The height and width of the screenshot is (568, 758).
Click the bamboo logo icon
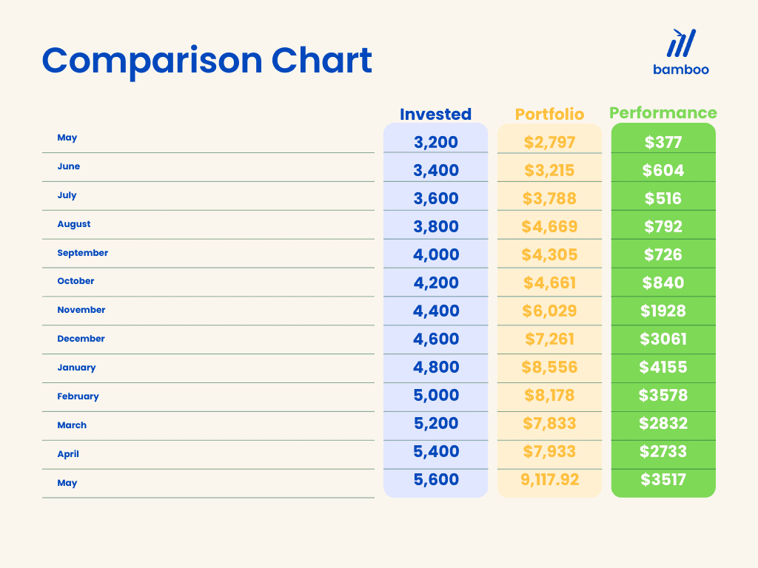pyautogui.click(x=681, y=44)
